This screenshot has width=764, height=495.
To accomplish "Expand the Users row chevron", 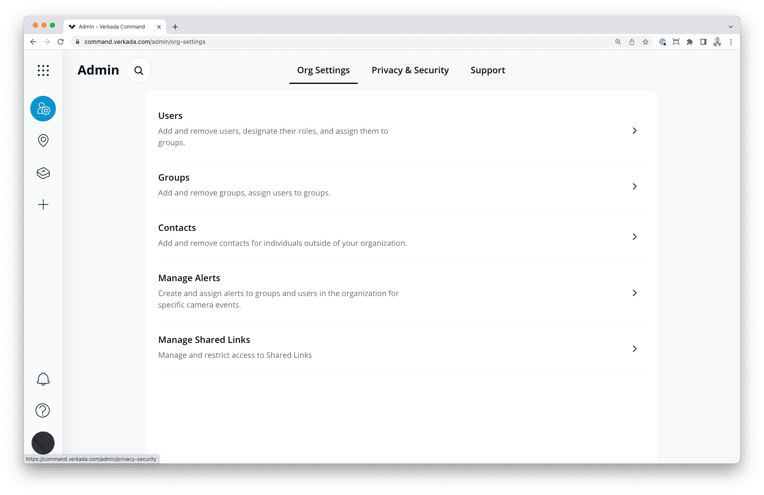I will pos(634,131).
